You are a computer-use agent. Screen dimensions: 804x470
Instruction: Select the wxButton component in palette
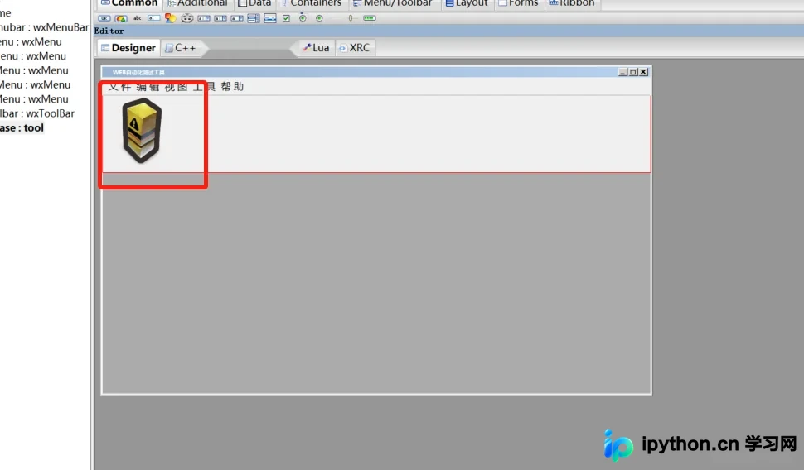[104, 18]
